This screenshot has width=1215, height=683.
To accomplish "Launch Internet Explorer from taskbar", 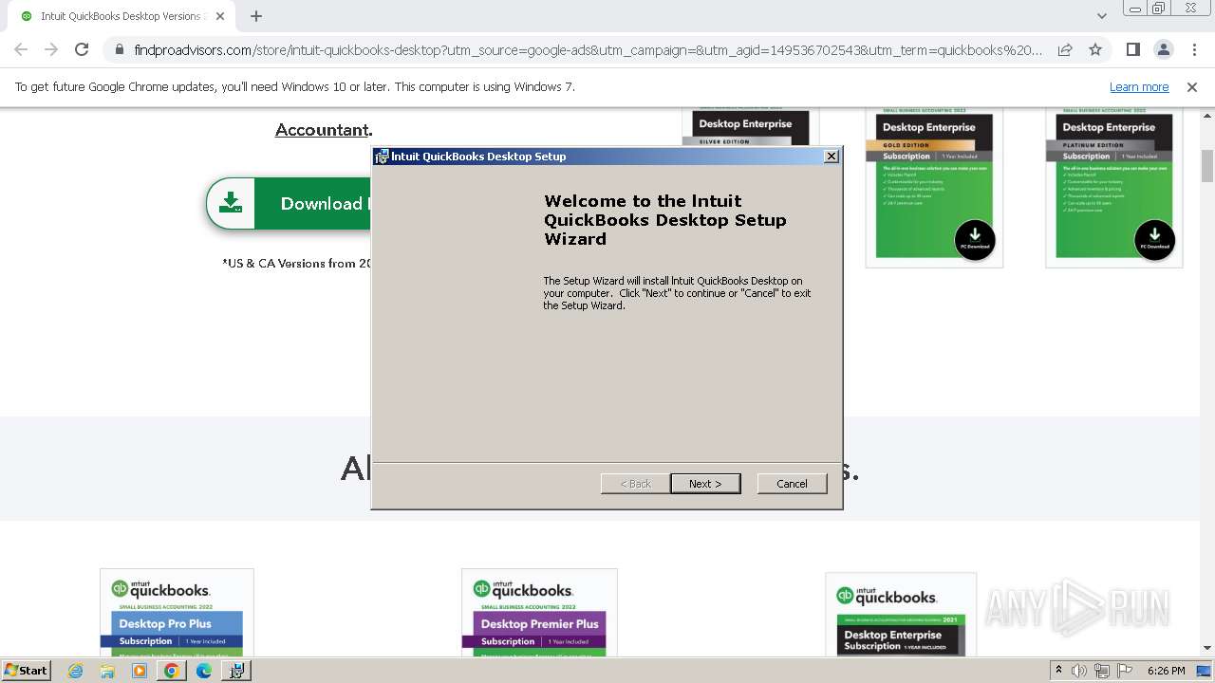I will (76, 671).
